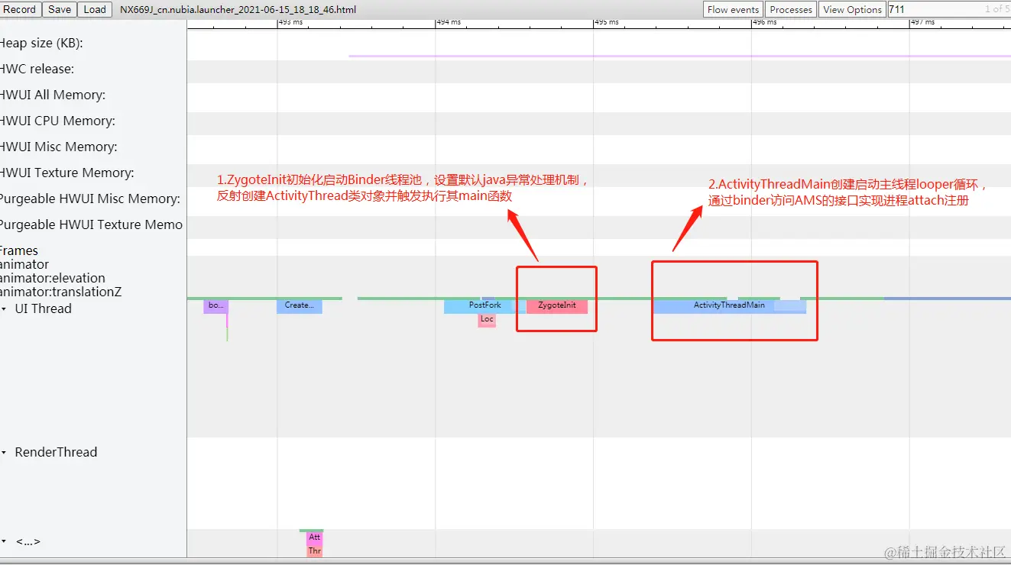Click the RenderThread label
Screen dimensions: 1011x565
[x=56, y=453]
